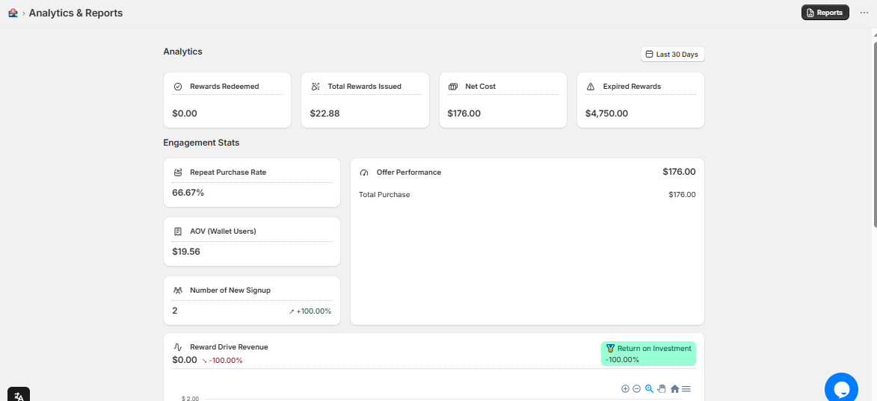877x401 pixels.
Task: Activate the chart panning hand tool
Action: [662, 388]
